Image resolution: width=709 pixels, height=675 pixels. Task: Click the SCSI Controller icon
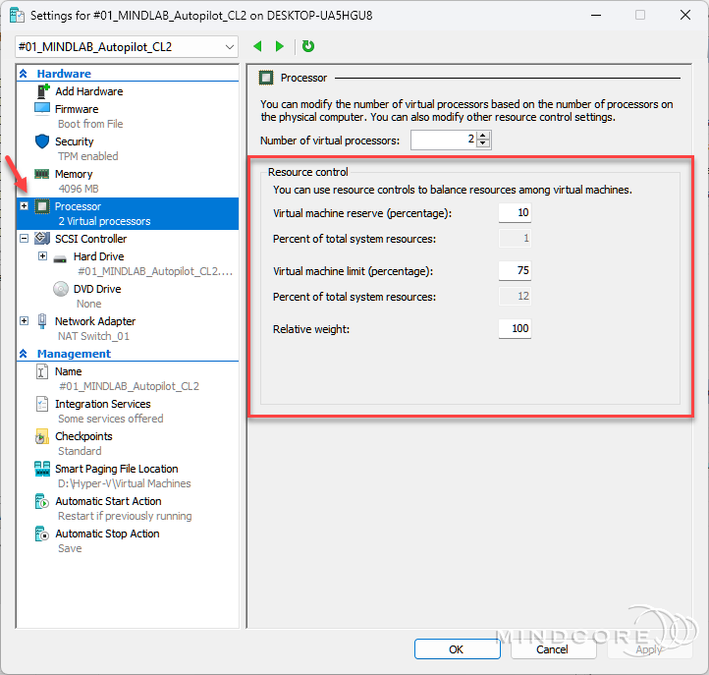(42, 238)
